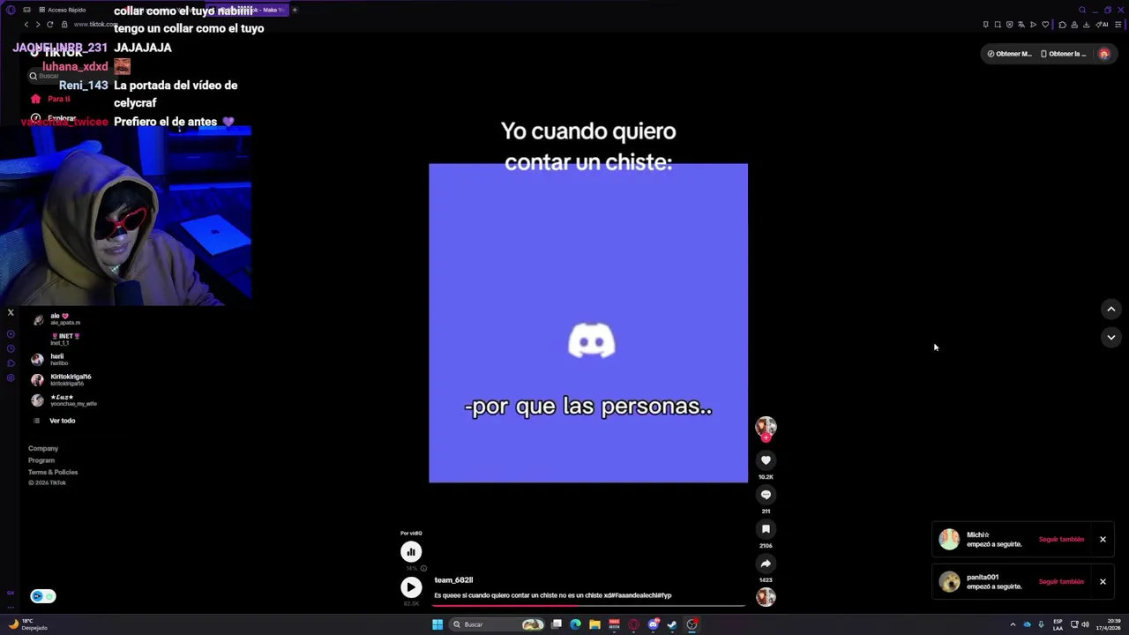Open the new tab plus button
Viewport: 1129px width, 635px height.
[295, 10]
